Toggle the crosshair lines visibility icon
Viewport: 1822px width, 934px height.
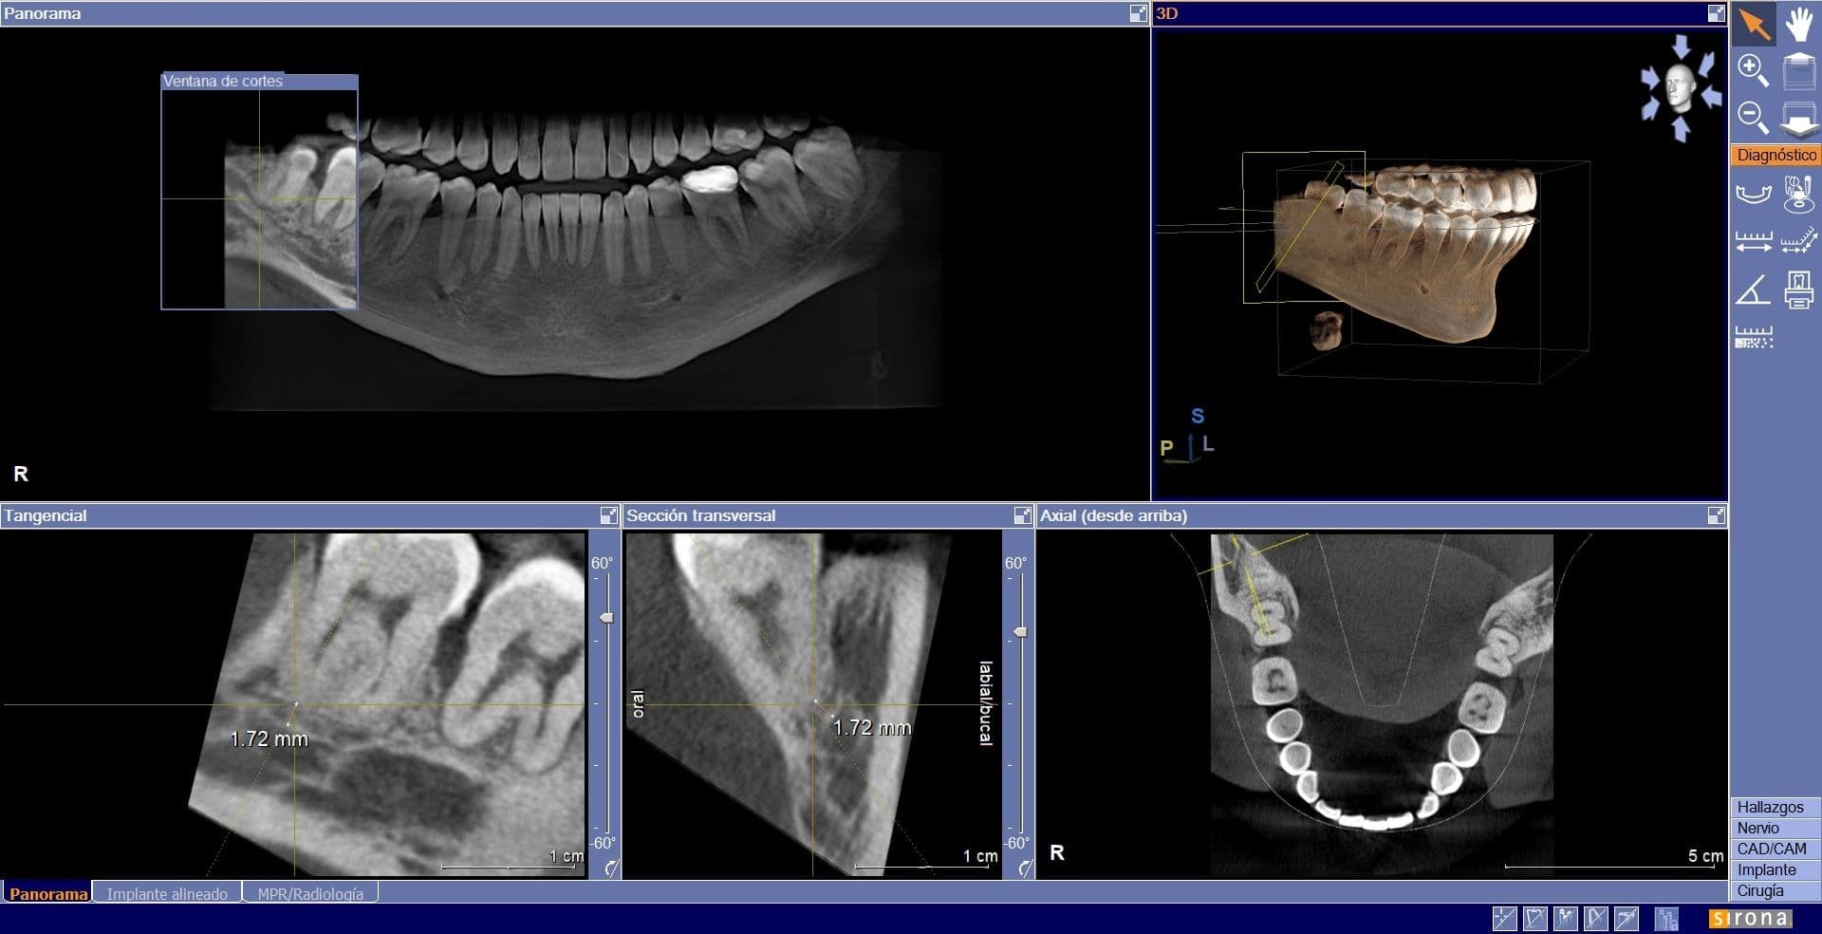[x=1504, y=918]
